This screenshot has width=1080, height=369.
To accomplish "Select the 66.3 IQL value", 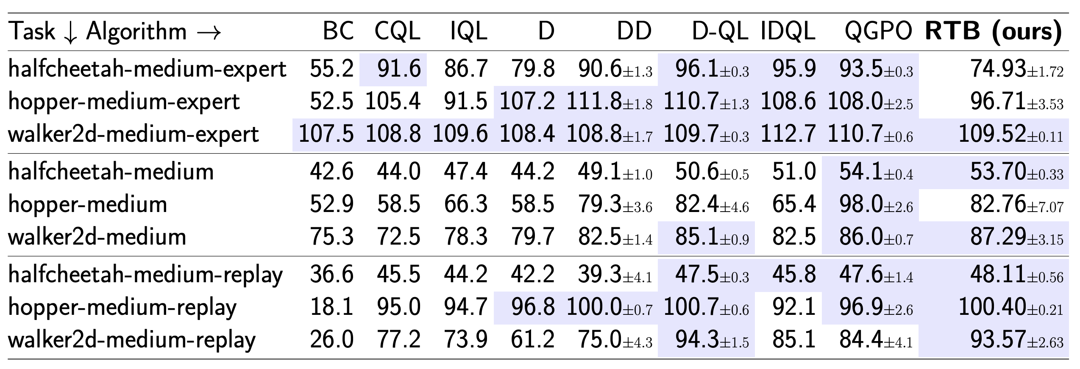I will [466, 204].
